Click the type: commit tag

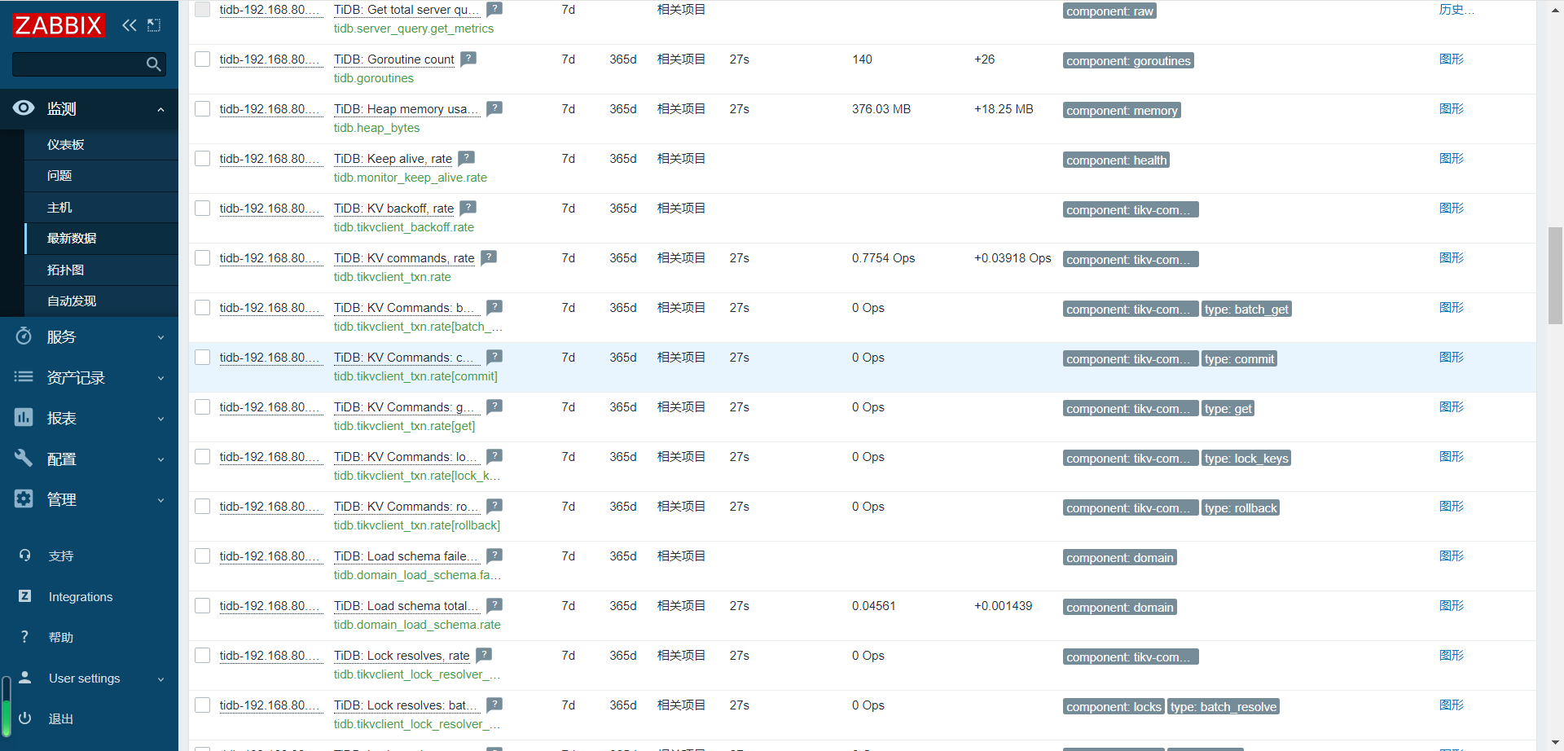[1239, 359]
